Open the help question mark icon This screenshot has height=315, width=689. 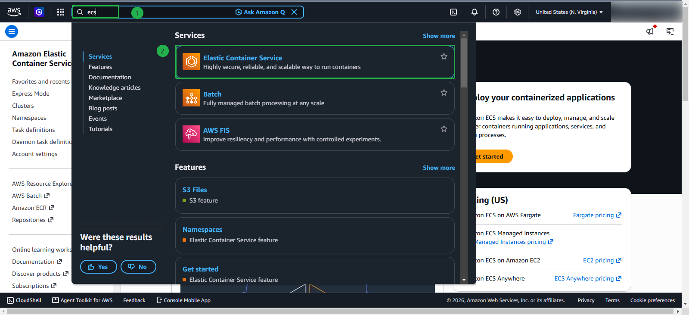[496, 12]
